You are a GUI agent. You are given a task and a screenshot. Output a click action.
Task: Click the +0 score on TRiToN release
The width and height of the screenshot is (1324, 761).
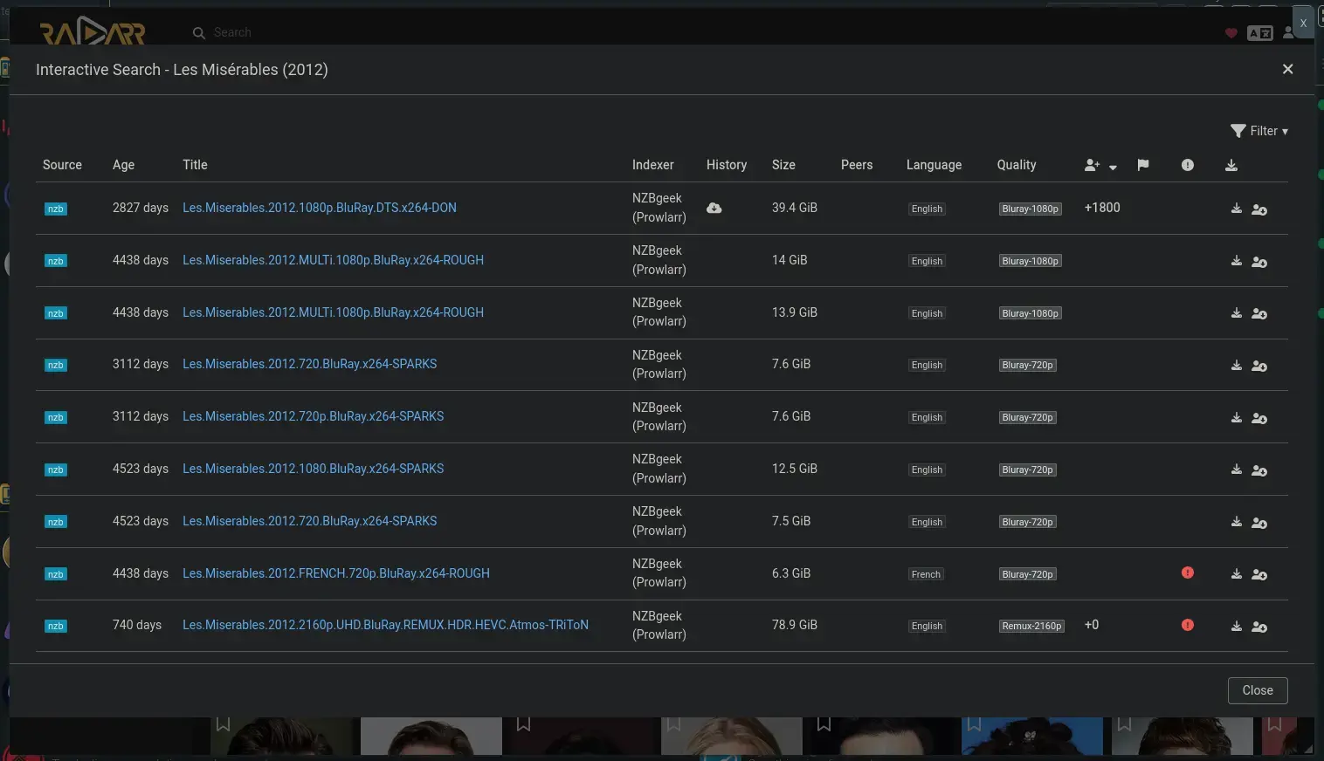(x=1092, y=625)
